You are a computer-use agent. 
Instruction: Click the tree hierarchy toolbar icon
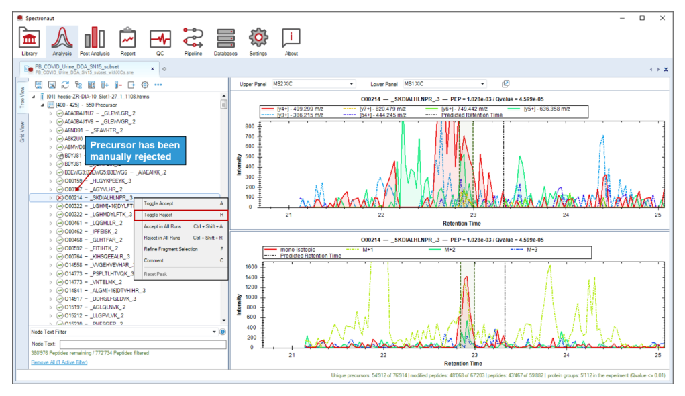click(78, 85)
